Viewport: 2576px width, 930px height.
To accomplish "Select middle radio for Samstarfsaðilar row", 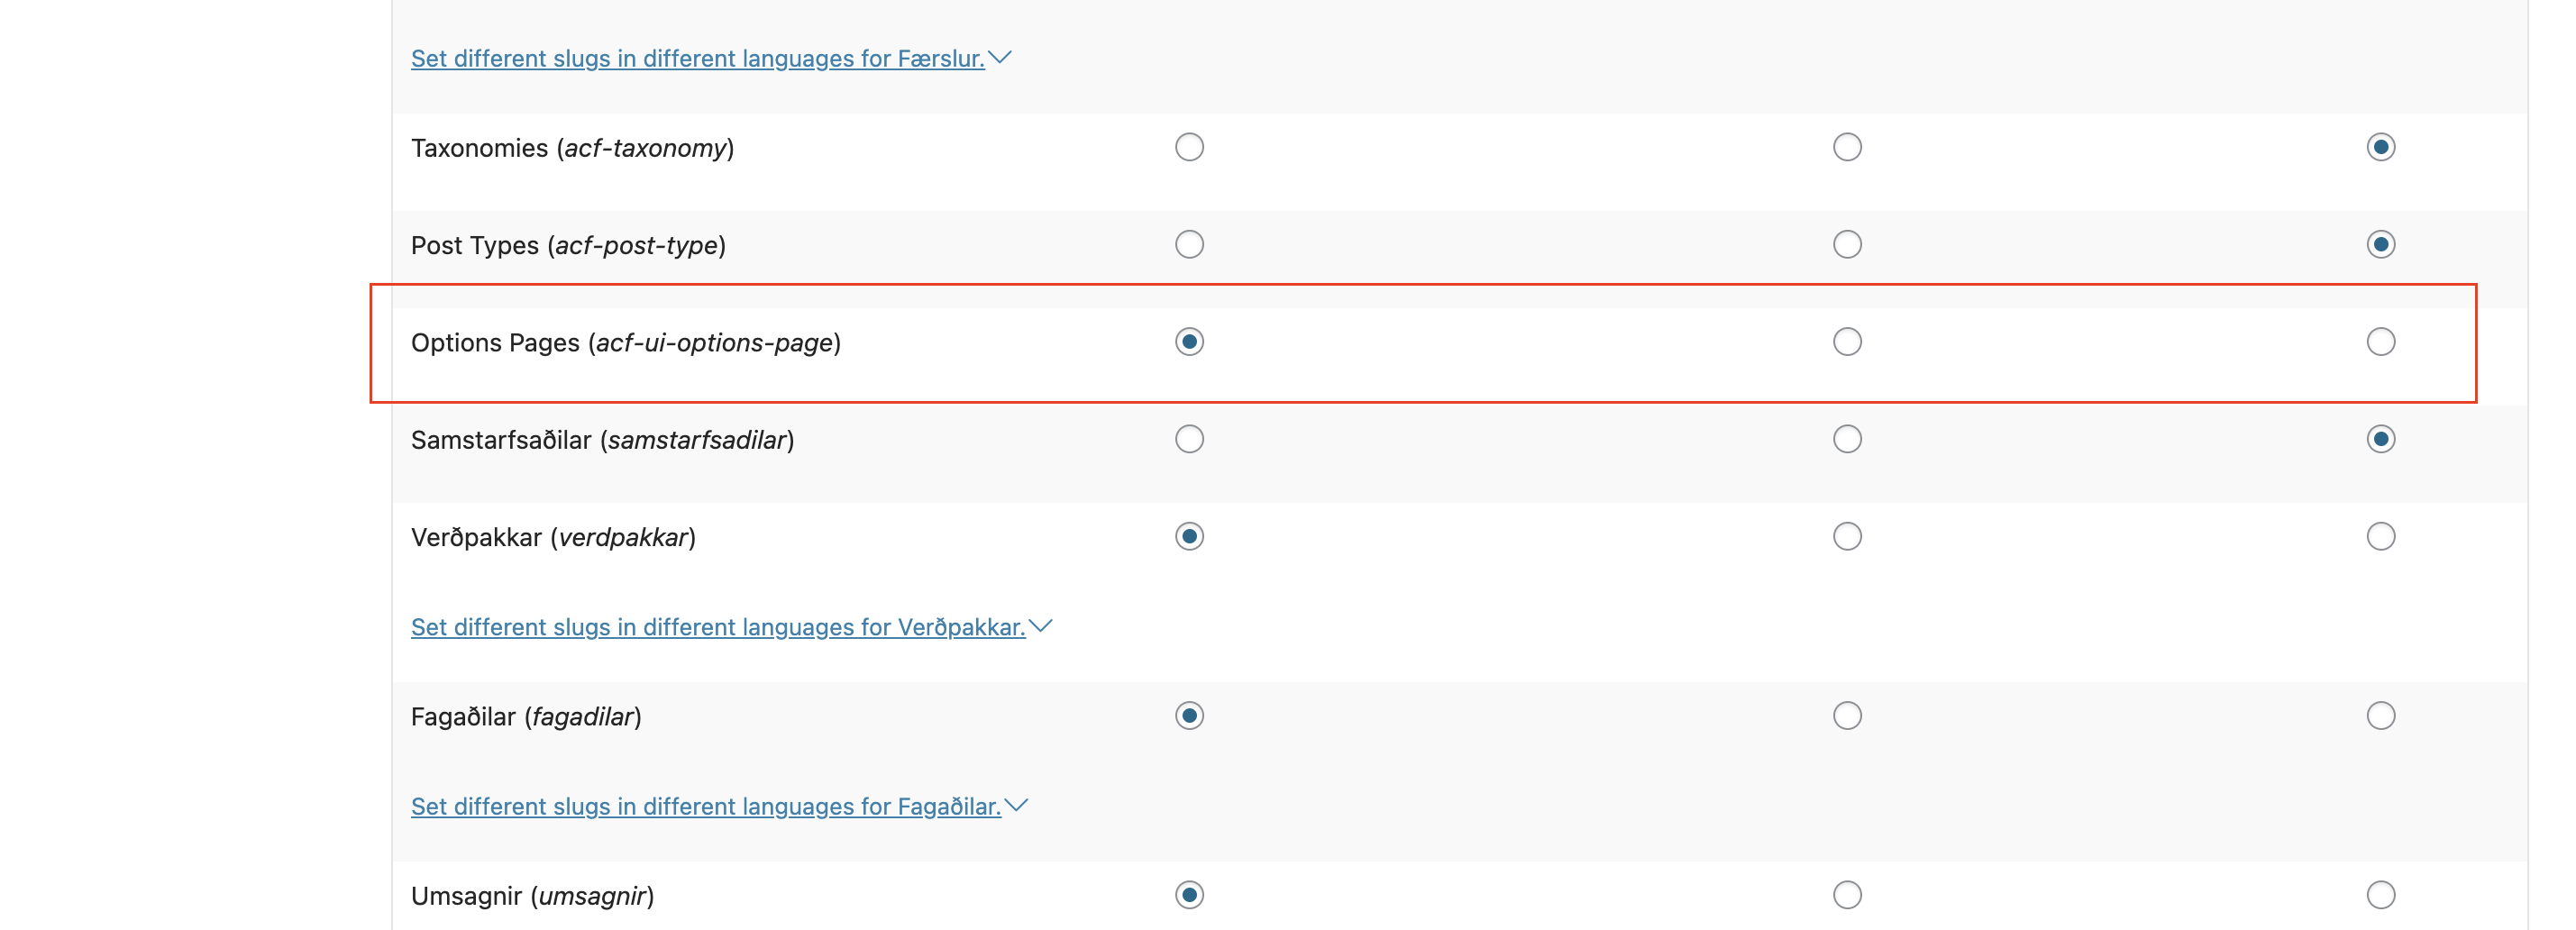I will (x=1847, y=439).
